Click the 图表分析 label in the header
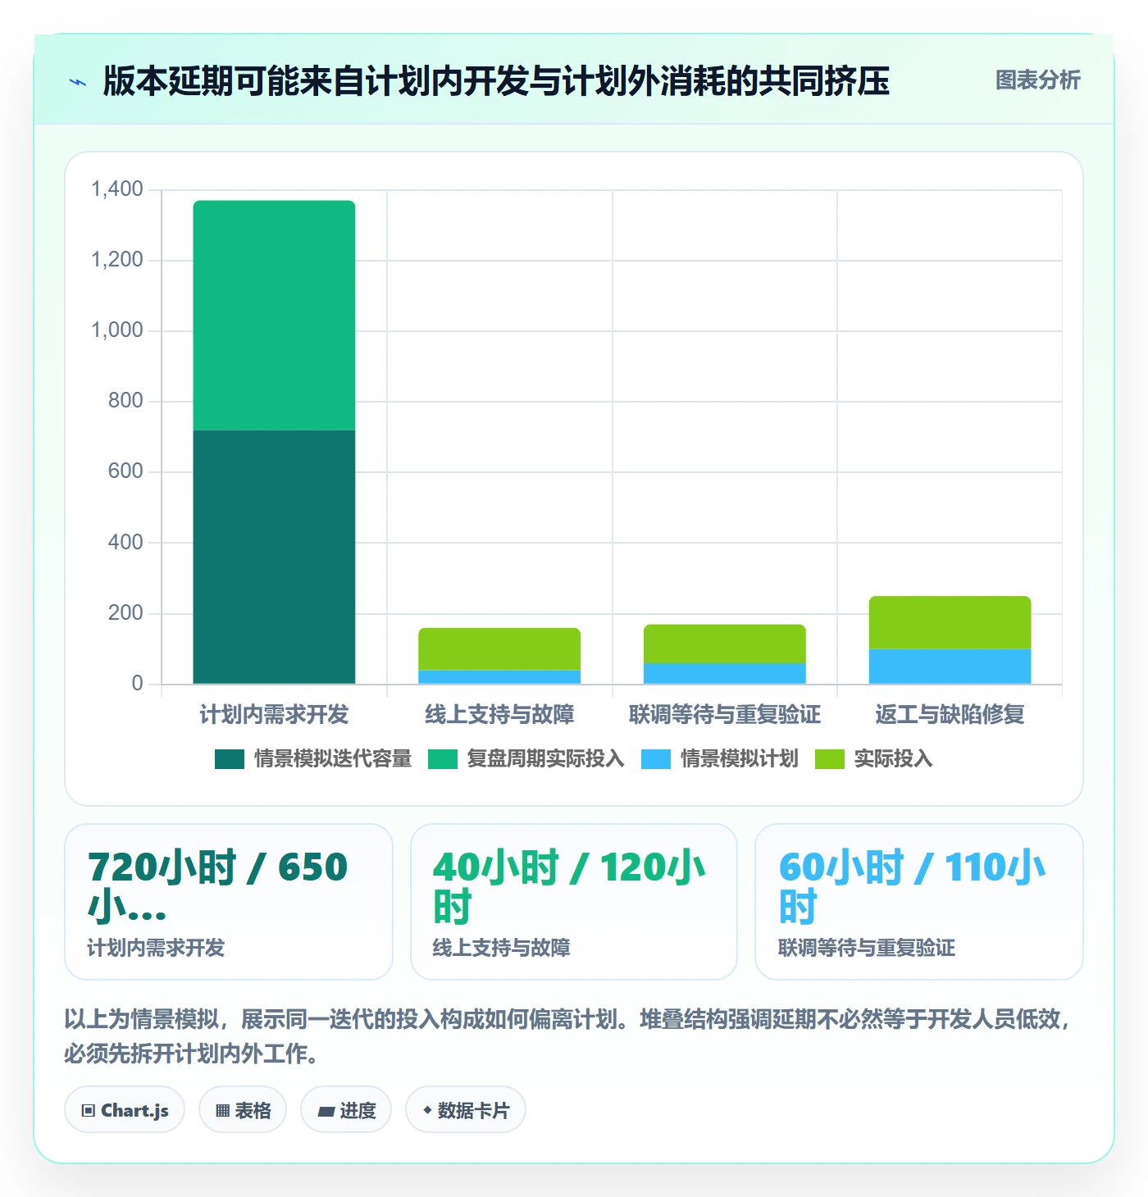The width and height of the screenshot is (1148, 1197). [1037, 80]
